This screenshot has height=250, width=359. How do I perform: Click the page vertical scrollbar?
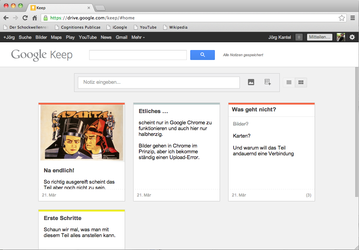pos(357,132)
